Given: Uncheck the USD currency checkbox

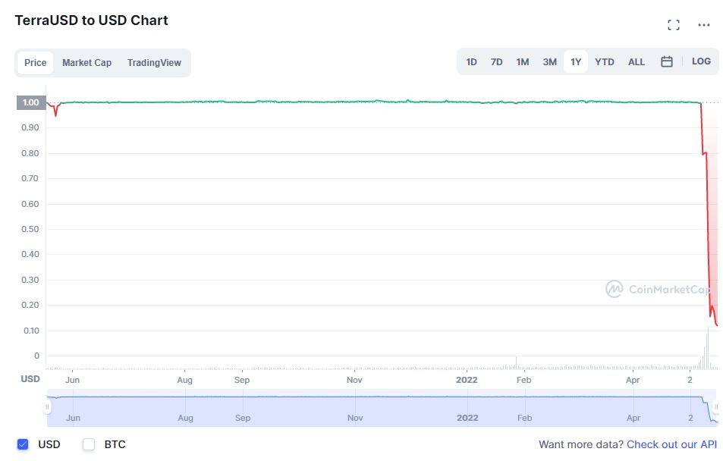Looking at the screenshot, I should point(23,444).
